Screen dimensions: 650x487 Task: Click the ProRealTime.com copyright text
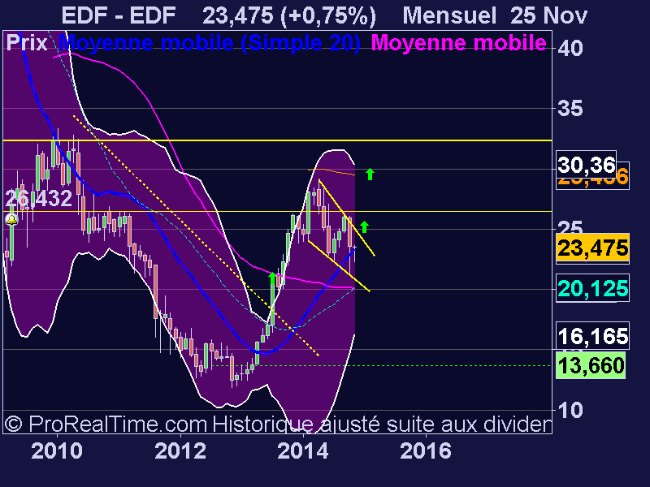[106, 424]
